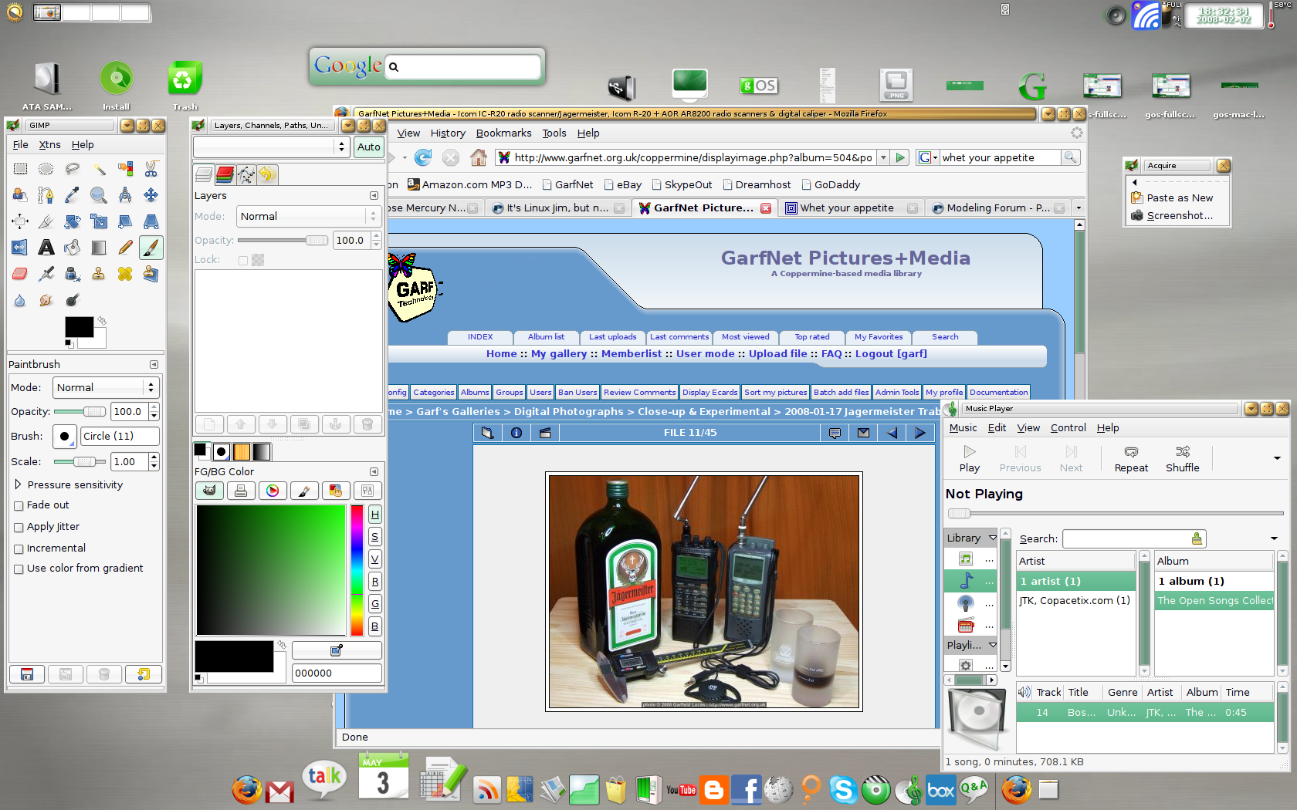Adjust the paintbrush Opacity slider

80,412
